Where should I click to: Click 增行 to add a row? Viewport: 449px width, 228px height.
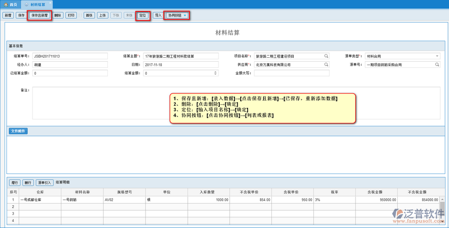pos(14,183)
